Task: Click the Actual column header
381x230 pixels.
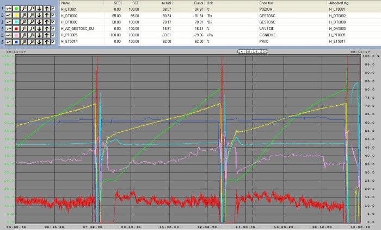Action: coord(156,3)
